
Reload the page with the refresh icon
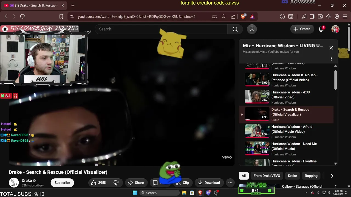(x=22, y=16)
